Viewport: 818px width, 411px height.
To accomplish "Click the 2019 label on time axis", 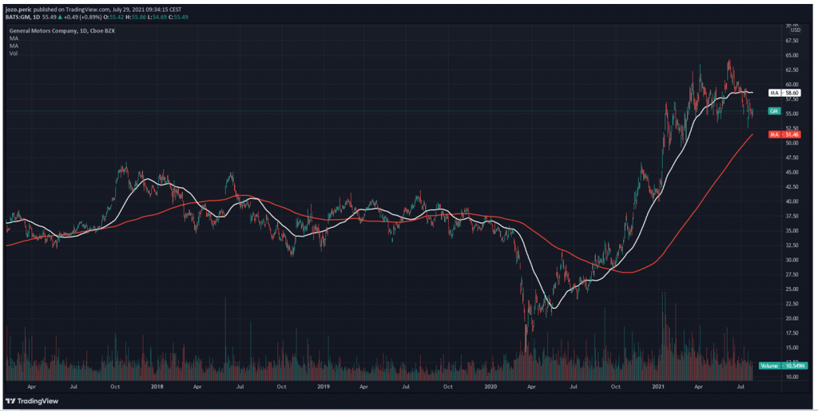I will pyautogui.click(x=324, y=386).
